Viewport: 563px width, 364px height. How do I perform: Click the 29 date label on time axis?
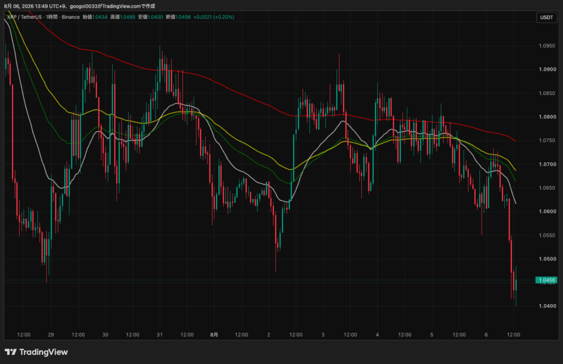coord(51,334)
